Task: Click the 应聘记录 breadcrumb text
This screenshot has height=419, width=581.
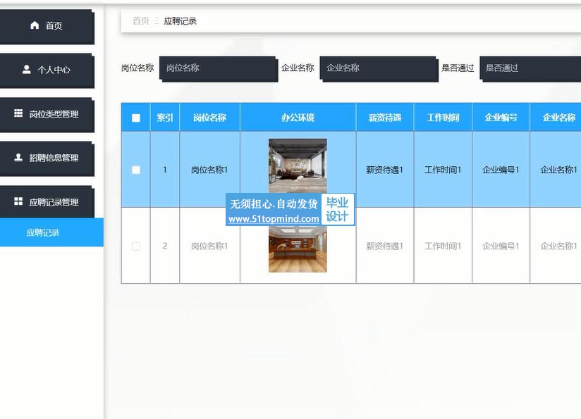Action: (x=180, y=21)
